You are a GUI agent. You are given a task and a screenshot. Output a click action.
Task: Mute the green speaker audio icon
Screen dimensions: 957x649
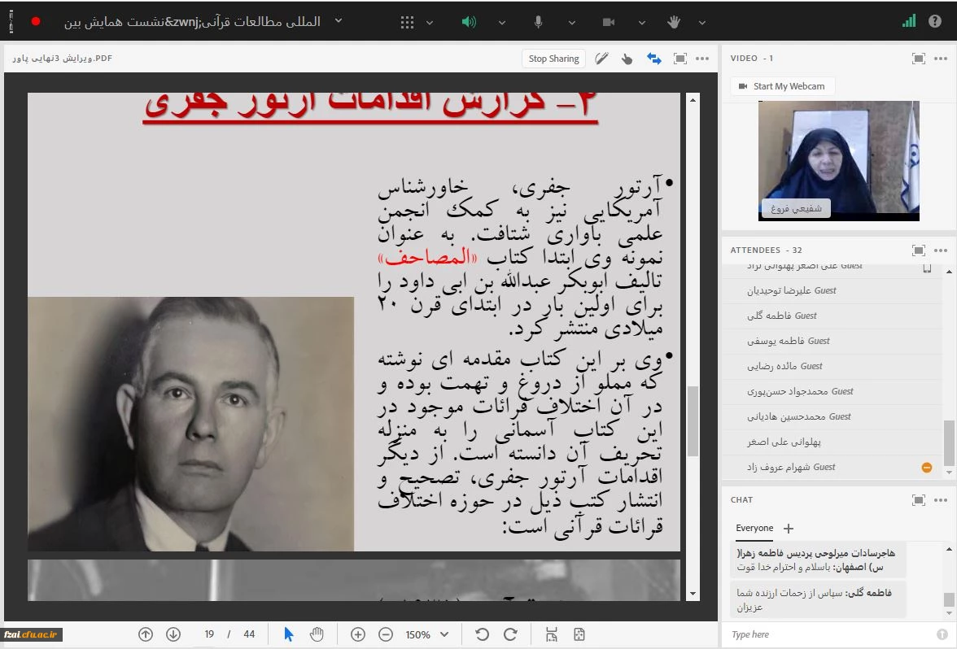point(469,22)
